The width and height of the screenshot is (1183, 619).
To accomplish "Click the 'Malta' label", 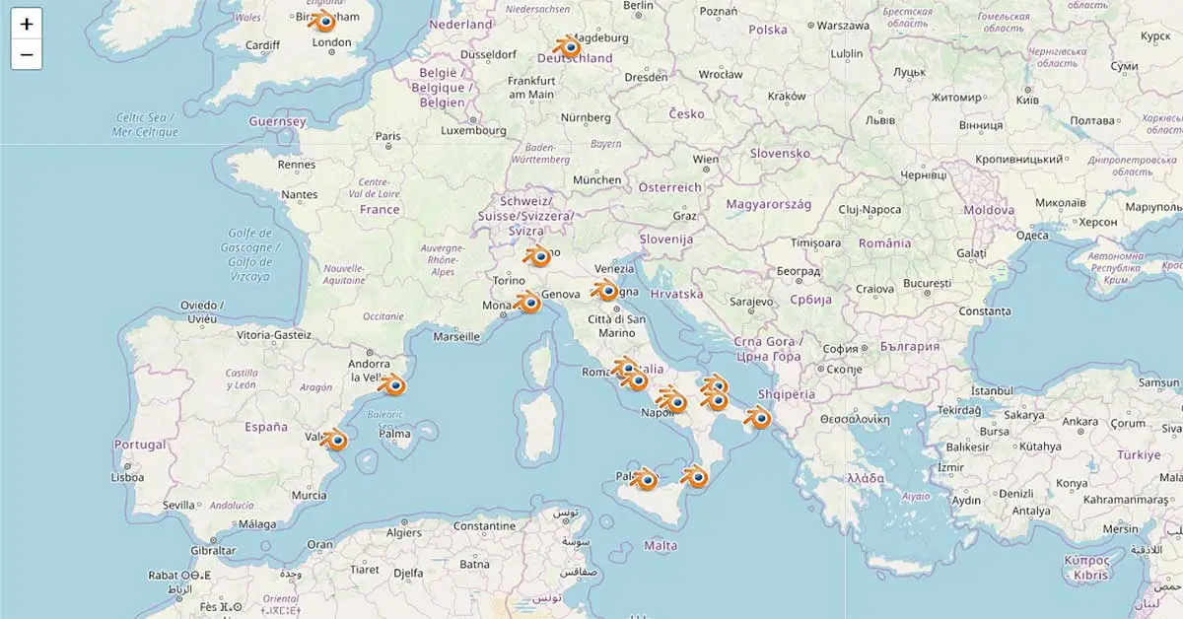I will tap(660, 545).
